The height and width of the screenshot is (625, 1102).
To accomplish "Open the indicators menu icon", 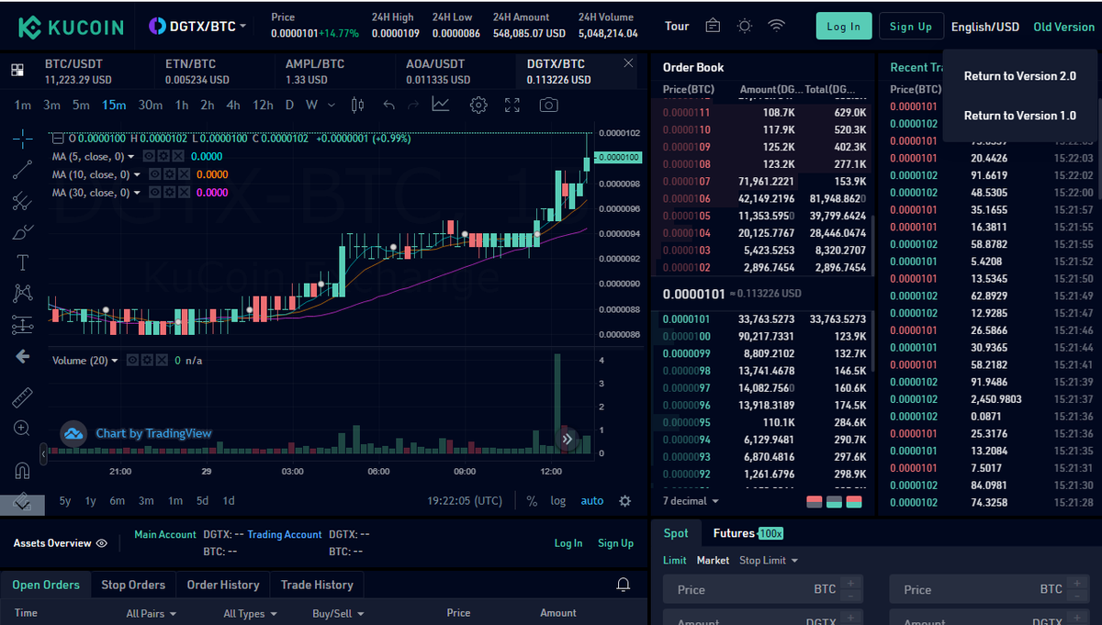I will (x=441, y=105).
